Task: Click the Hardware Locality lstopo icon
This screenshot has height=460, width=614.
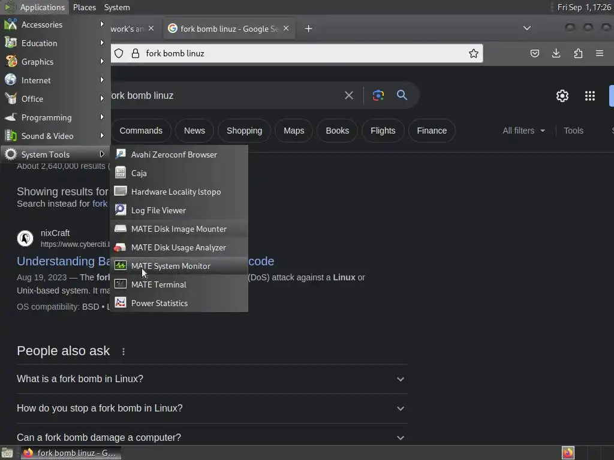Action: 121,191
